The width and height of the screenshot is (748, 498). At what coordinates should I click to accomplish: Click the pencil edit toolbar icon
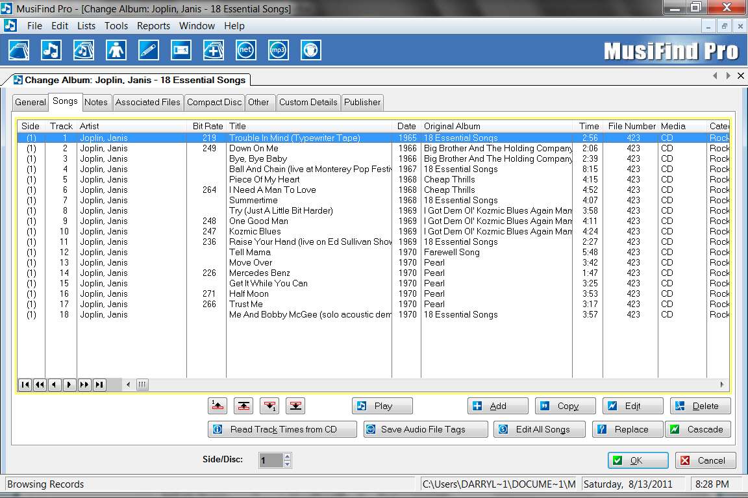click(x=148, y=50)
